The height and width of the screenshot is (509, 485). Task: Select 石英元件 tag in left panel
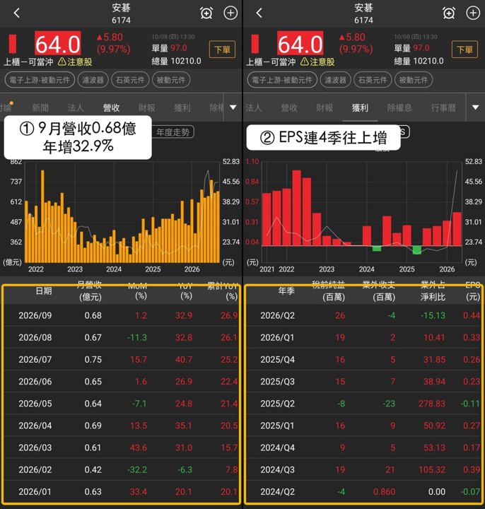130,80
